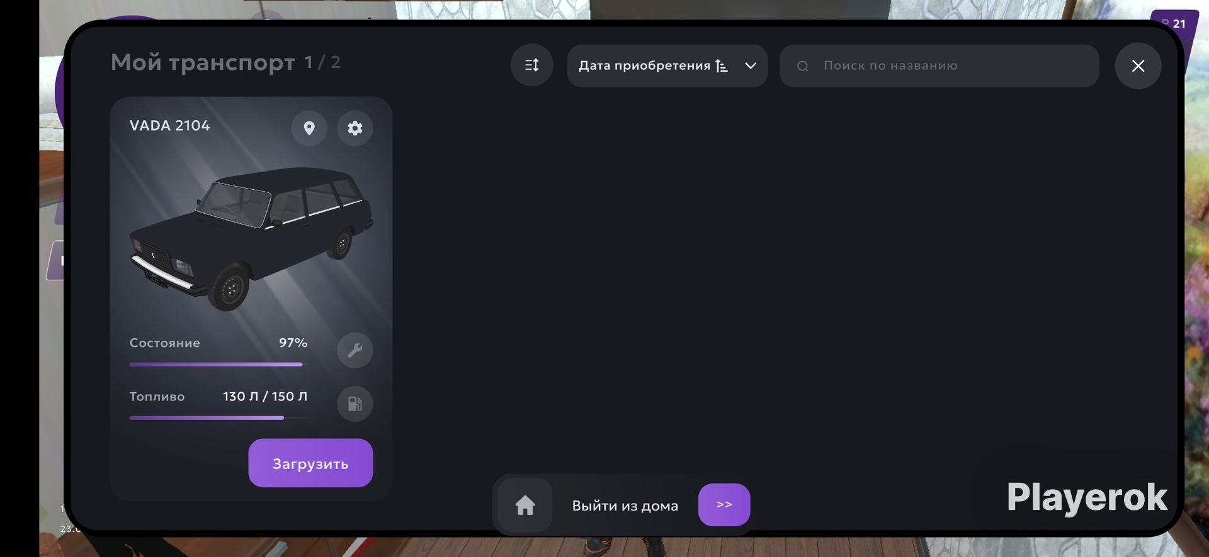Click the Состояние label
This screenshot has height=557, width=1209.
pos(165,343)
